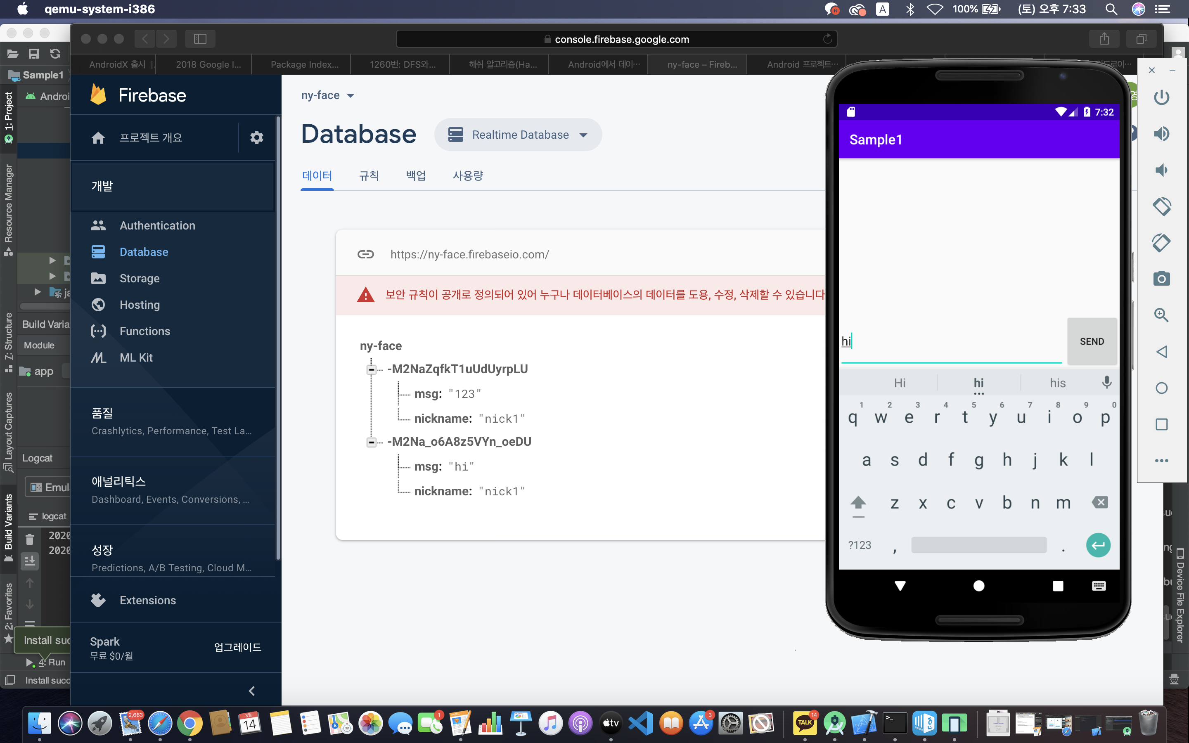Tap the microphone icon on keyboard

pyautogui.click(x=1106, y=382)
